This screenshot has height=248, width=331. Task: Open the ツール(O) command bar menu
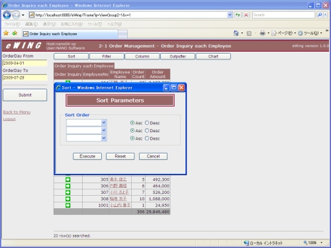pos(310,33)
